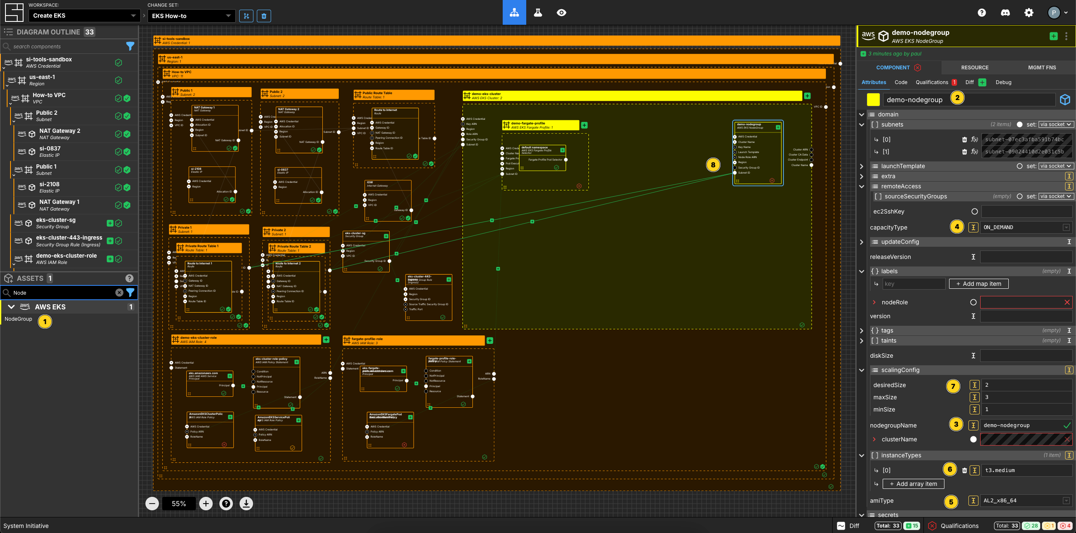The width and height of the screenshot is (1076, 533).
Task: Open the Debug sub-tab
Action: pyautogui.click(x=1003, y=82)
